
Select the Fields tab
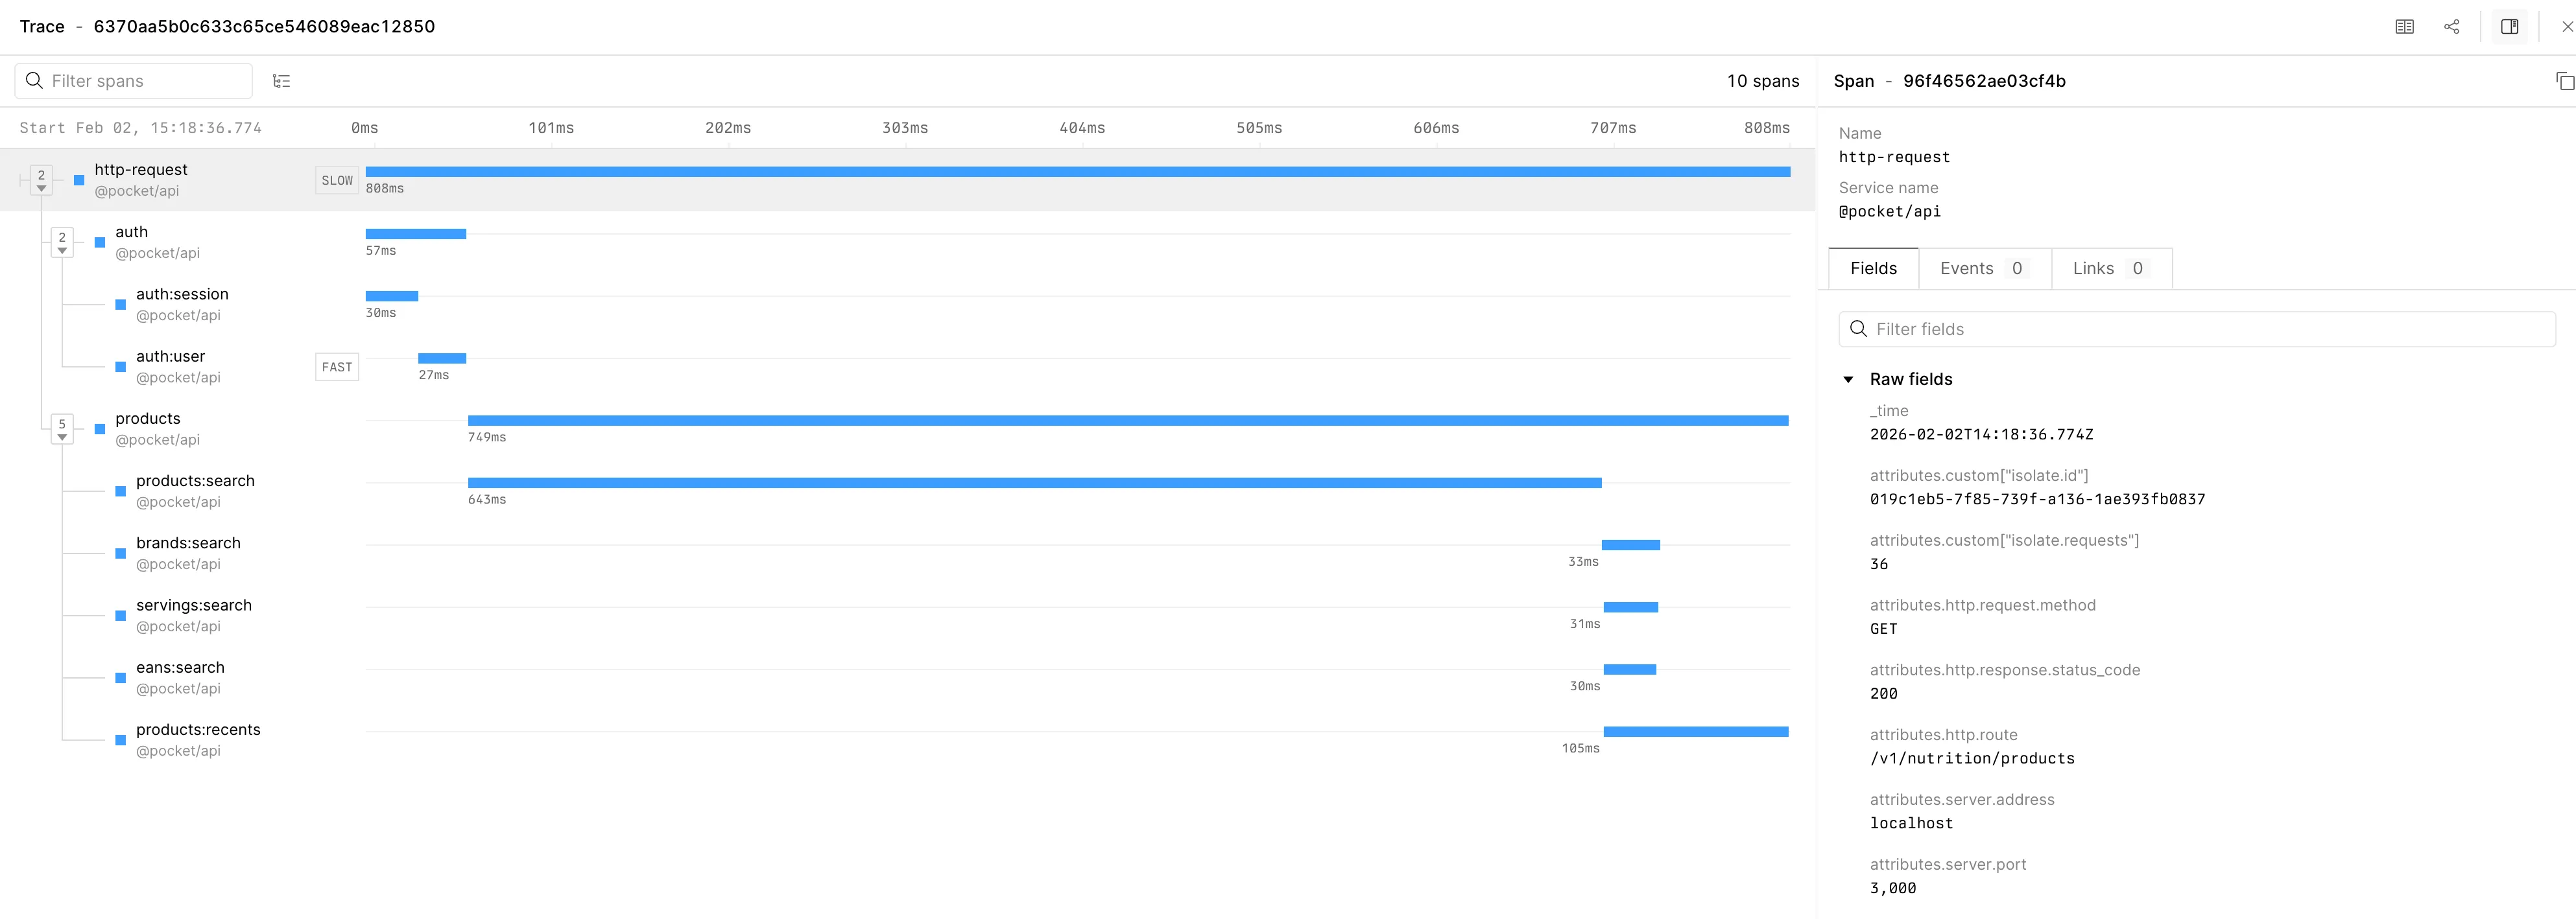pos(1873,269)
